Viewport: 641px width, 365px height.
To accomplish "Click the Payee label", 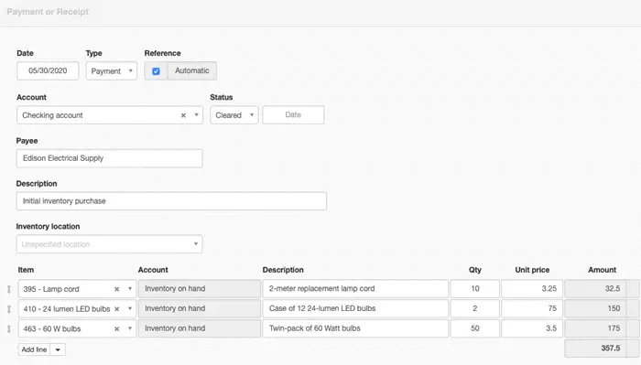I will pos(27,141).
